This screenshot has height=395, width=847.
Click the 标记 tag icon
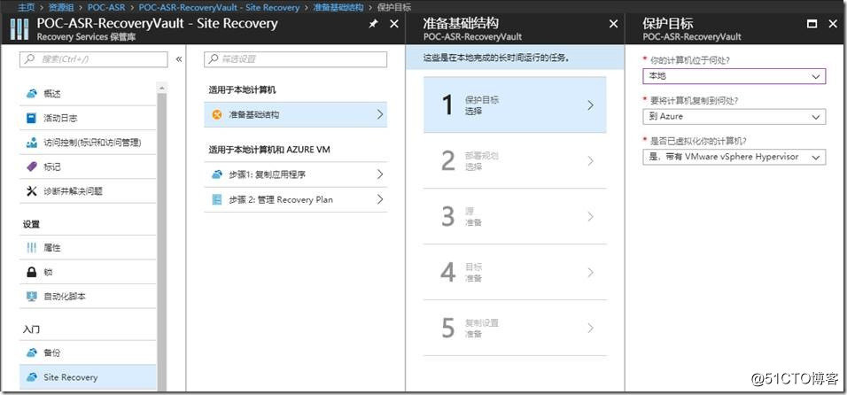pos(32,167)
